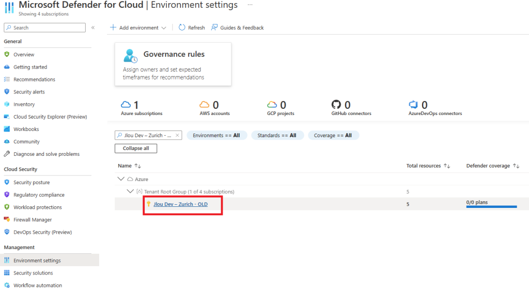Click the Defender coverage progress bar

click(x=492, y=207)
